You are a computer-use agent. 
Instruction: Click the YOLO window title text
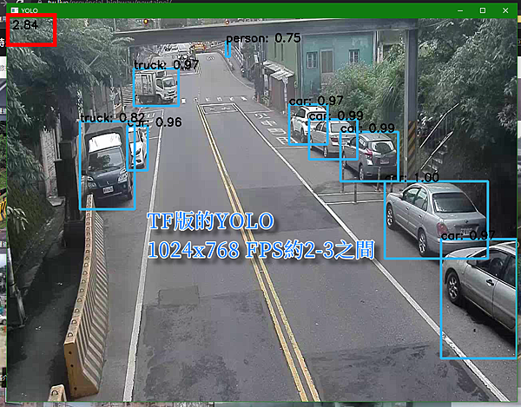(30, 10)
